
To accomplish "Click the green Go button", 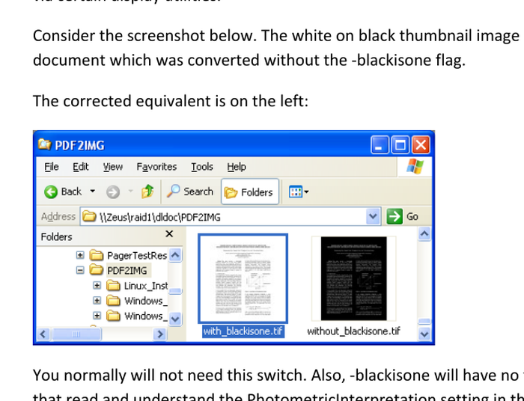I will point(403,217).
